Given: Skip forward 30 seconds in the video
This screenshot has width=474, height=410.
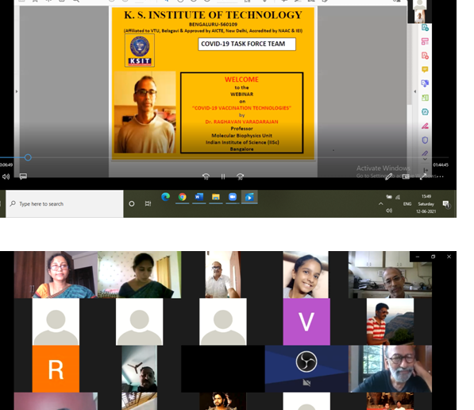Looking at the screenshot, I should tap(241, 176).
